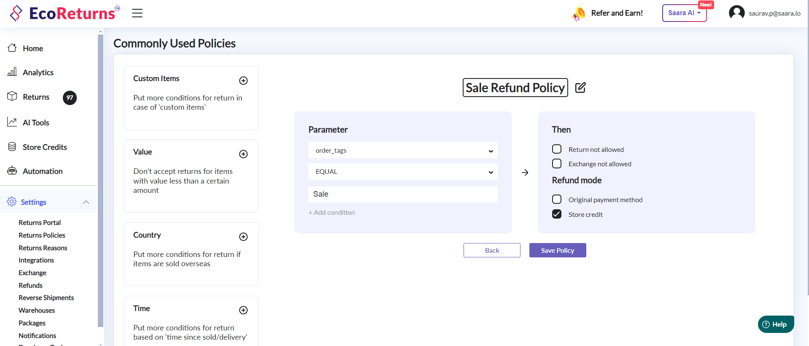This screenshot has height=346, width=809.
Task: Uncheck the Store credit refund mode
Action: 557,214
